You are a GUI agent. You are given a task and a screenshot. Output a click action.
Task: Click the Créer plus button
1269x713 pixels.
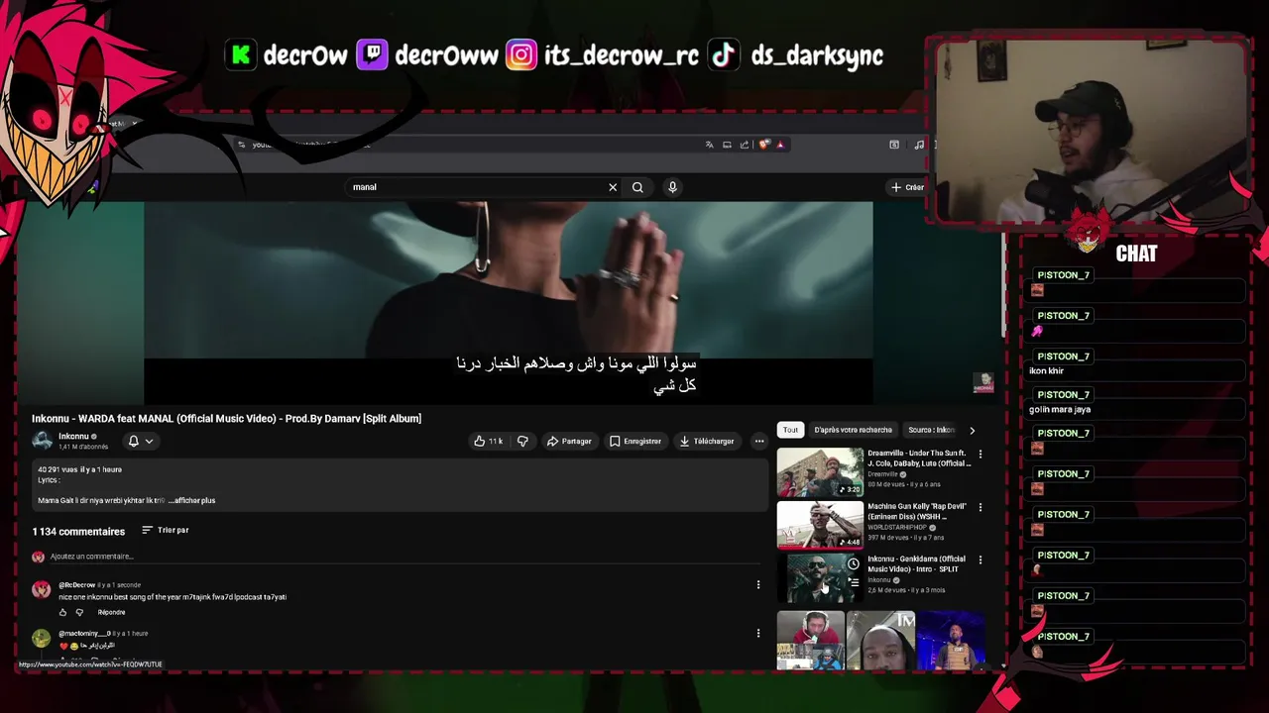[x=907, y=187]
